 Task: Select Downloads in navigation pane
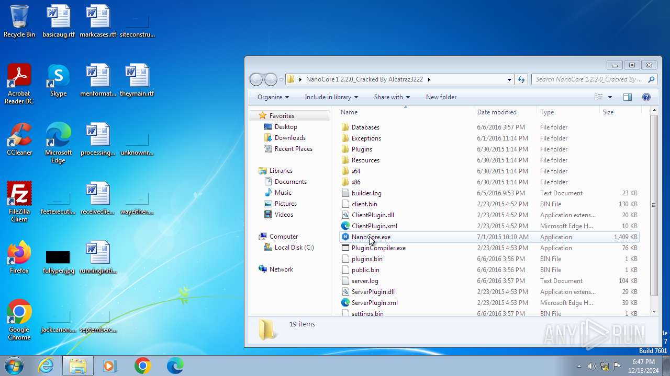click(290, 138)
